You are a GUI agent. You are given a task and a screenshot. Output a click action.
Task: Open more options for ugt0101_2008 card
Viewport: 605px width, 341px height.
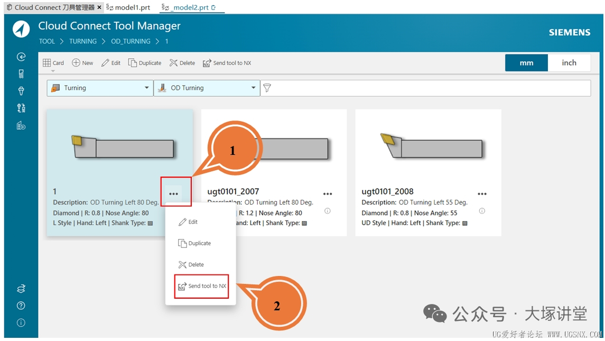point(482,194)
